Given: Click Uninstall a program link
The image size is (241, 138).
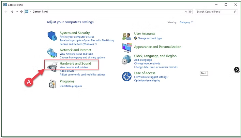Looking at the screenshot, I should click(x=71, y=86).
